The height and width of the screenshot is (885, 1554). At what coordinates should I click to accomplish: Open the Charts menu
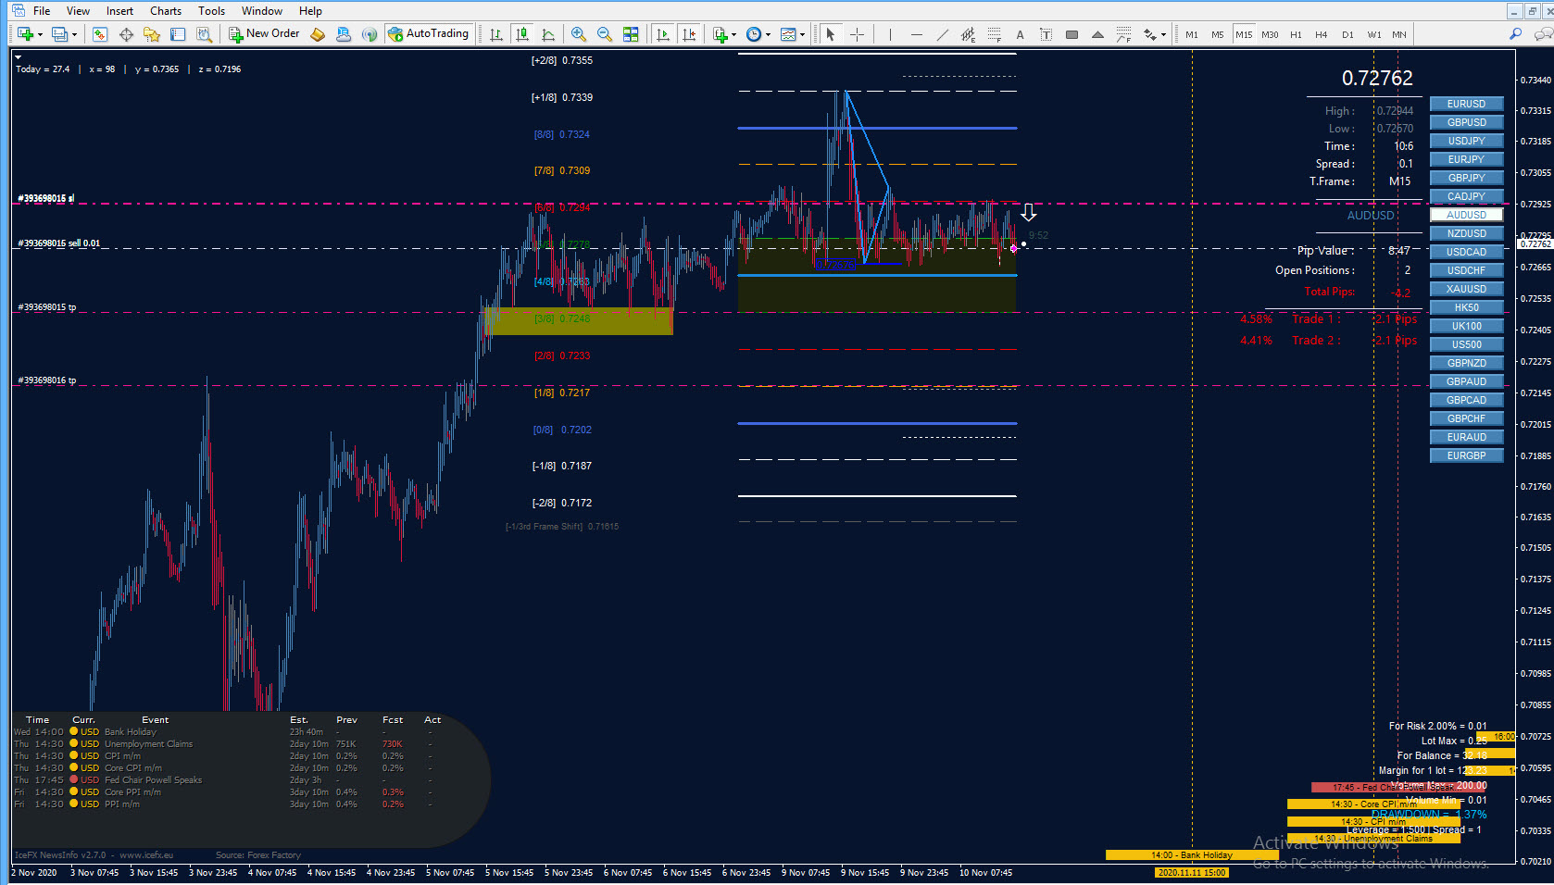(x=166, y=11)
